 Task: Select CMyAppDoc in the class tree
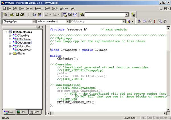coord(24,46)
